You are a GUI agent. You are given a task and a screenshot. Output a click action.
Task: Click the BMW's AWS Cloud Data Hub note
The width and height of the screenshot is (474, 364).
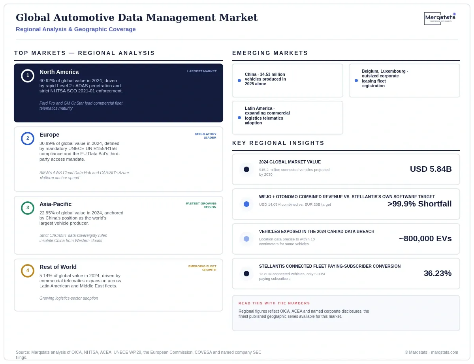coord(84,175)
